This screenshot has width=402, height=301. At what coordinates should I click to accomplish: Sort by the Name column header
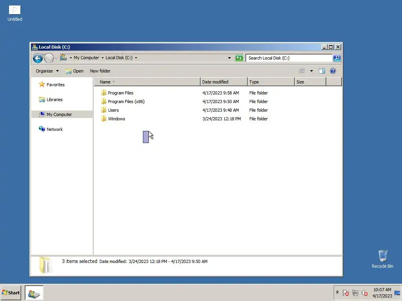coord(147,82)
